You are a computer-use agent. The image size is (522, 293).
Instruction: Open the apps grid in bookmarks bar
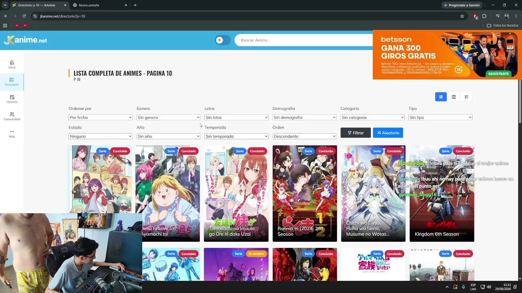coord(5,25)
